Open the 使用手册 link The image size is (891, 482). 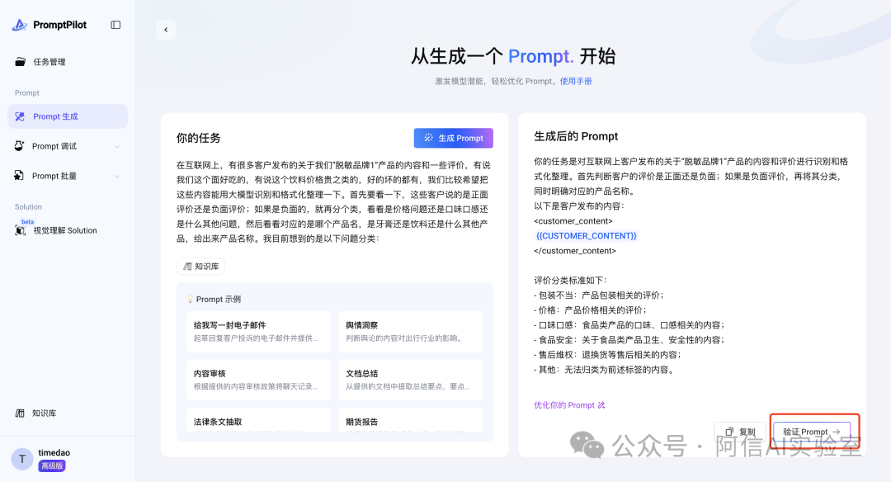576,81
